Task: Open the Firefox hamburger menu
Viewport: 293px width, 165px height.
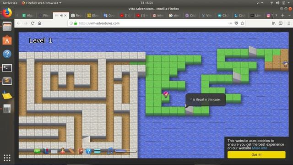Action: click(289, 23)
